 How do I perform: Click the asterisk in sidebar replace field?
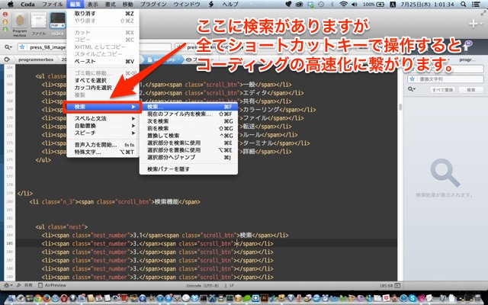pyautogui.click(x=412, y=79)
